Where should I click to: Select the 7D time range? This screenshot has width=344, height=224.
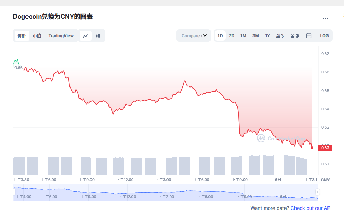[x=232, y=35]
